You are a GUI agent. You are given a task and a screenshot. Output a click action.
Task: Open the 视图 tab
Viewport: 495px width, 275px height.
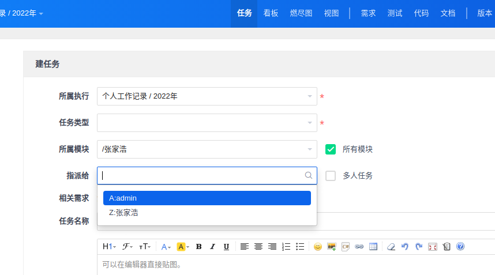[331, 13]
